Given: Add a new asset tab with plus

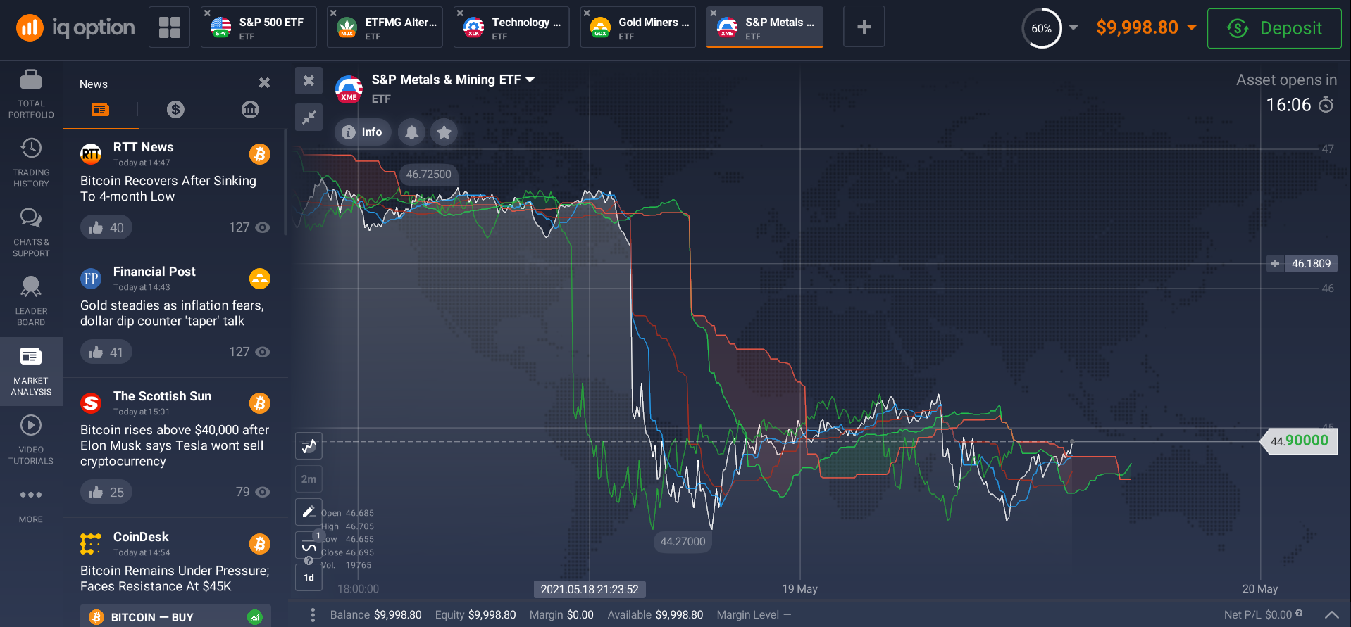Looking at the screenshot, I should click(x=864, y=27).
